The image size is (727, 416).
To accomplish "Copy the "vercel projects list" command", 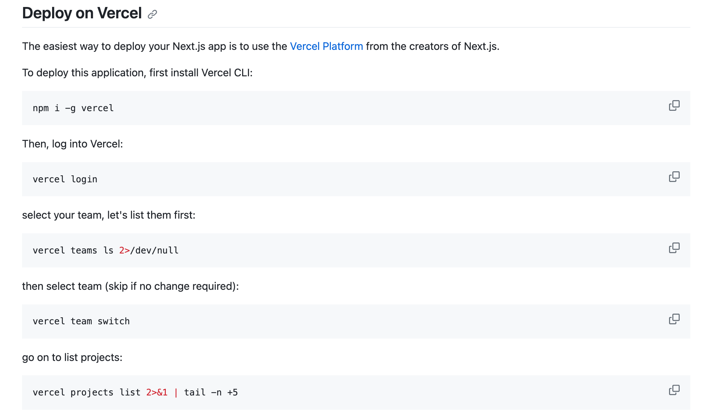I will 675,390.
